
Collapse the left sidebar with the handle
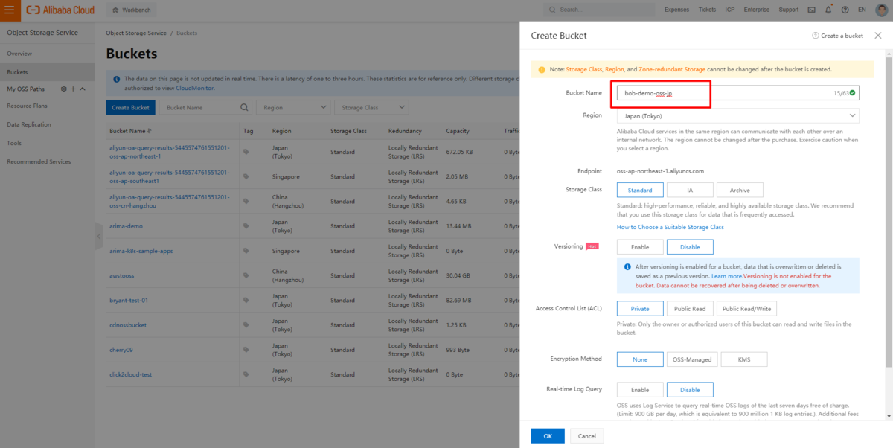point(98,237)
